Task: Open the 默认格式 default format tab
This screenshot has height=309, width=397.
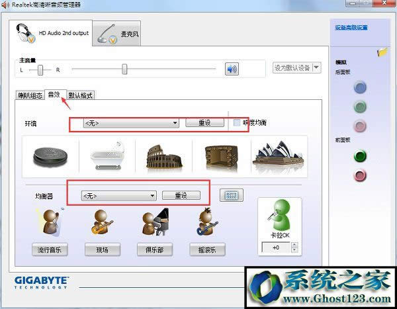Action: pyautogui.click(x=81, y=95)
